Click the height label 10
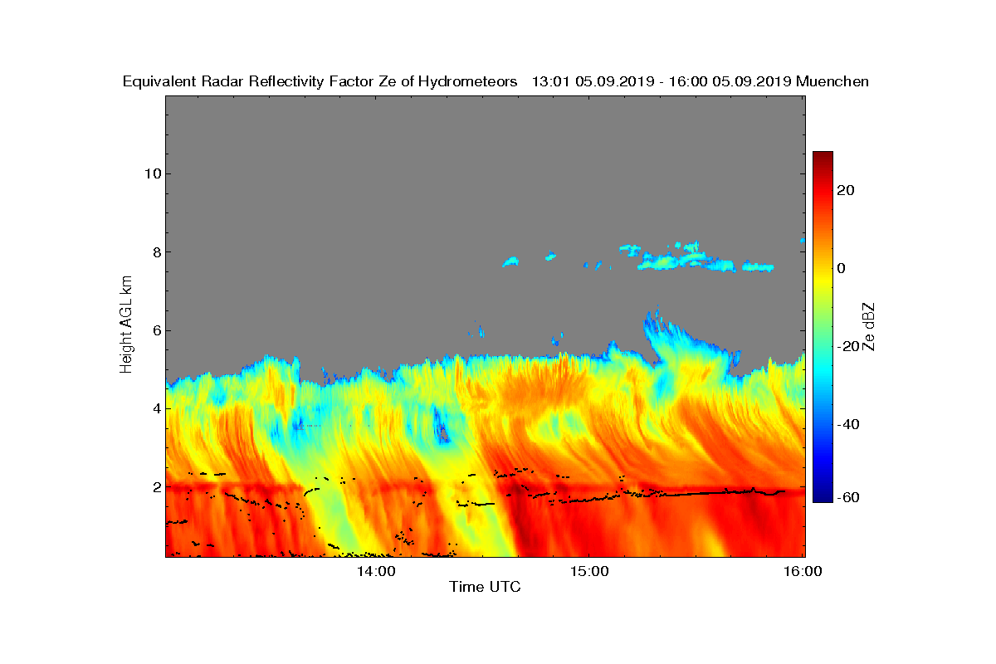The image size is (996, 664). (x=152, y=173)
